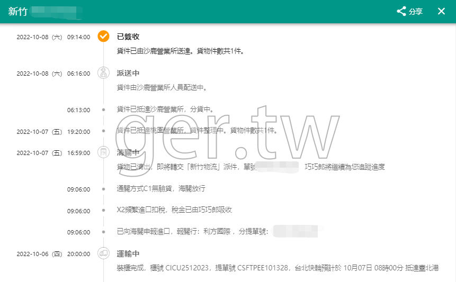Click timestamp 2022-10-07 19:20:00
The height and width of the screenshot is (282, 456).
pyautogui.click(x=53, y=132)
